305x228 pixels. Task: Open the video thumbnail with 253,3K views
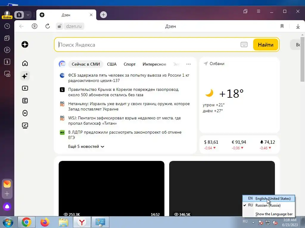(111, 189)
